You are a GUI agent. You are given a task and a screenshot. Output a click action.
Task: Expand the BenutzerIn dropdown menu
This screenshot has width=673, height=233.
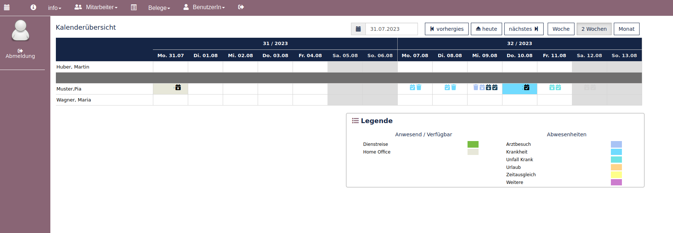208,7
